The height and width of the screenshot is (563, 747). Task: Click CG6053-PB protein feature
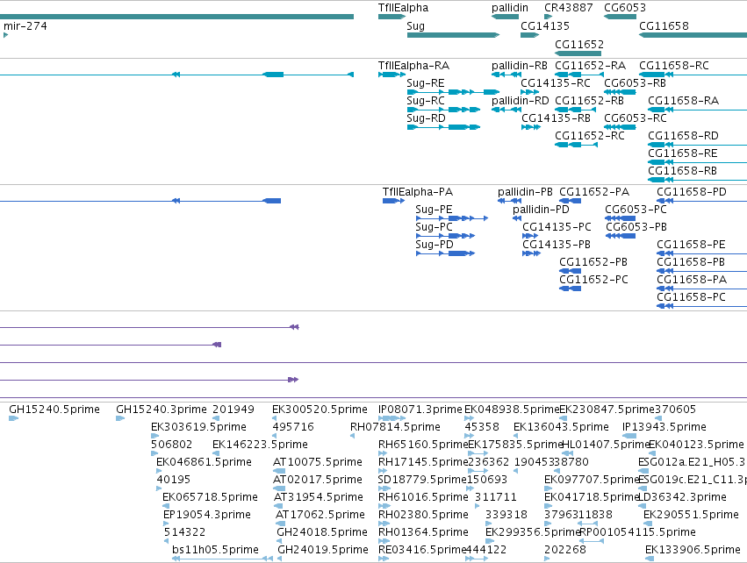pos(621,236)
